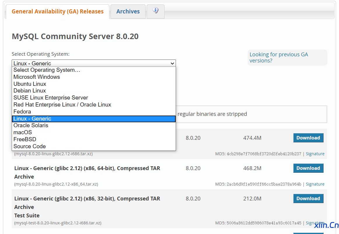Select highlighted Linux - Generic option
This screenshot has width=339, height=234.
[x=94, y=119]
